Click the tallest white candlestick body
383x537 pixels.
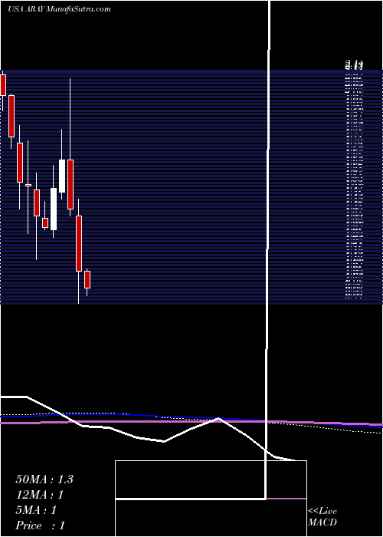(54, 209)
